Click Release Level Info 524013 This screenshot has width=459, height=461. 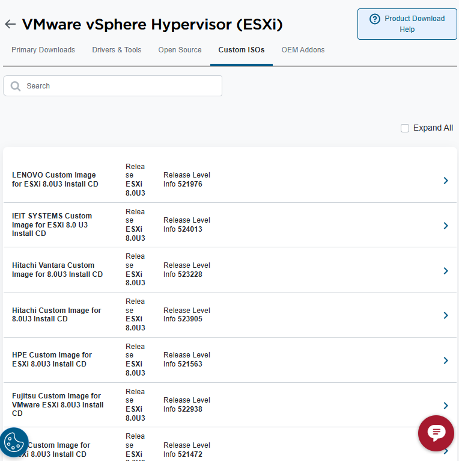(187, 224)
